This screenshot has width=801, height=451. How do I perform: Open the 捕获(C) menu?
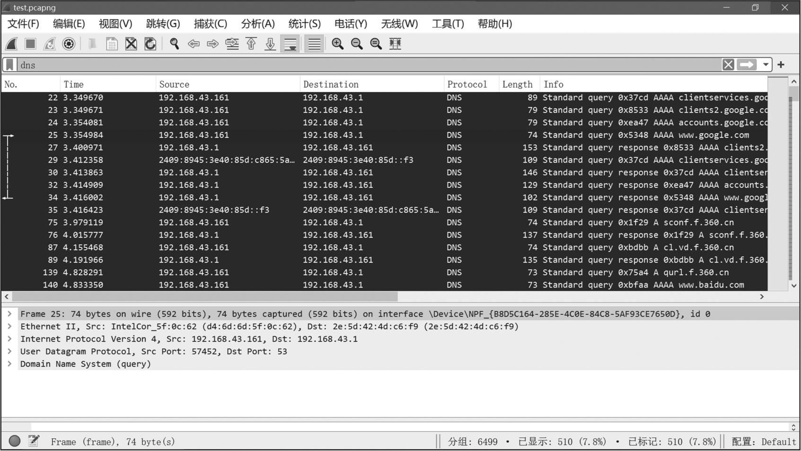click(x=211, y=24)
